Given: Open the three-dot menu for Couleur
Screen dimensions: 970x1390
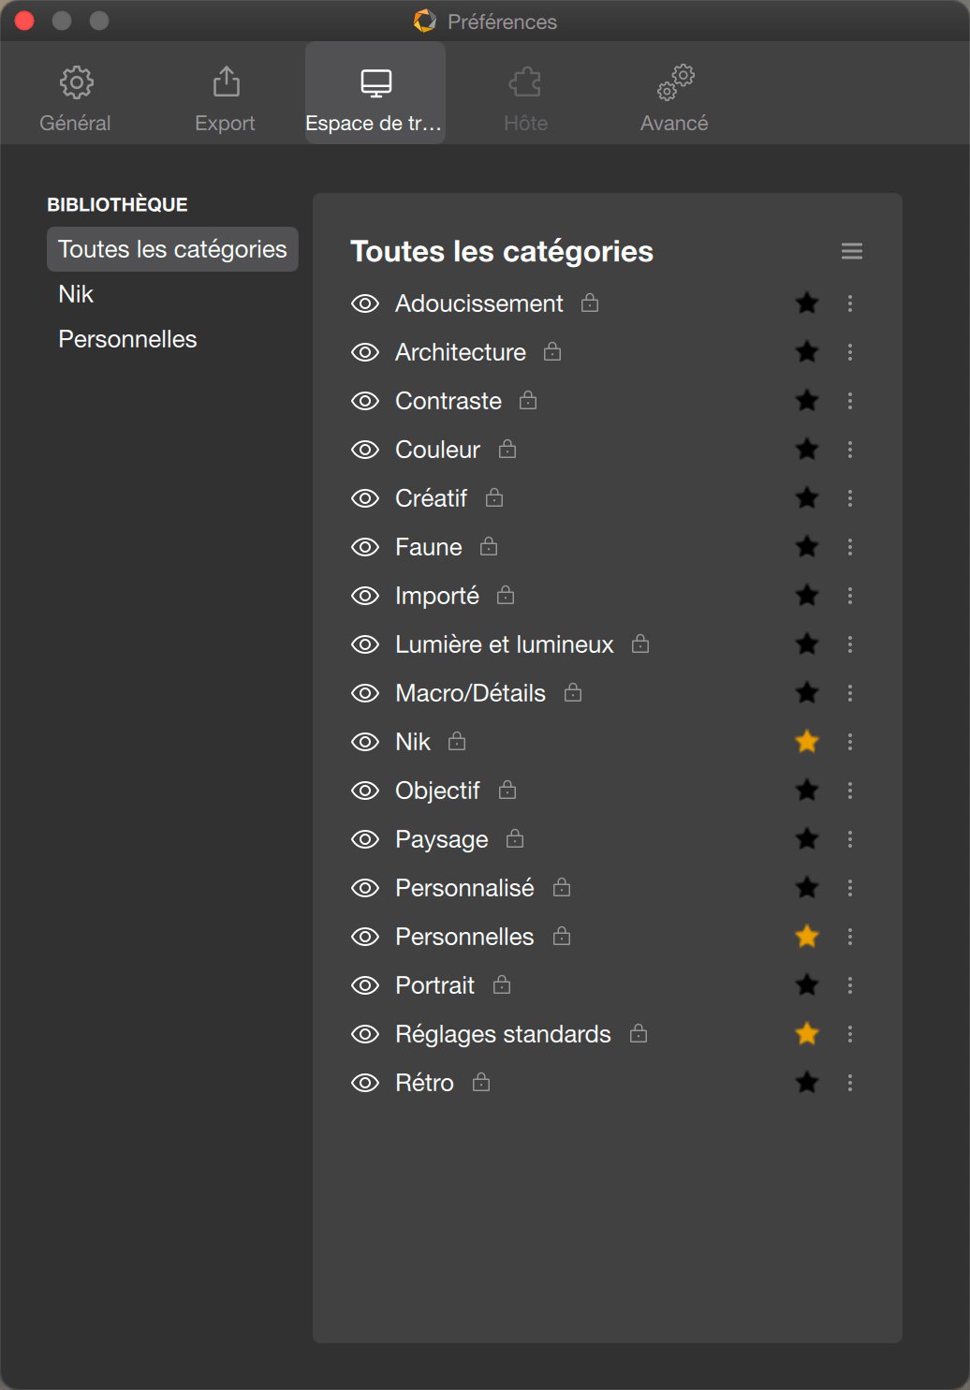Looking at the screenshot, I should point(850,450).
